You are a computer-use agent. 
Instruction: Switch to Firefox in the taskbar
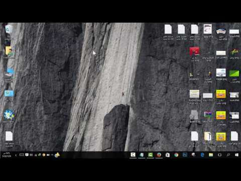(x=159, y=155)
